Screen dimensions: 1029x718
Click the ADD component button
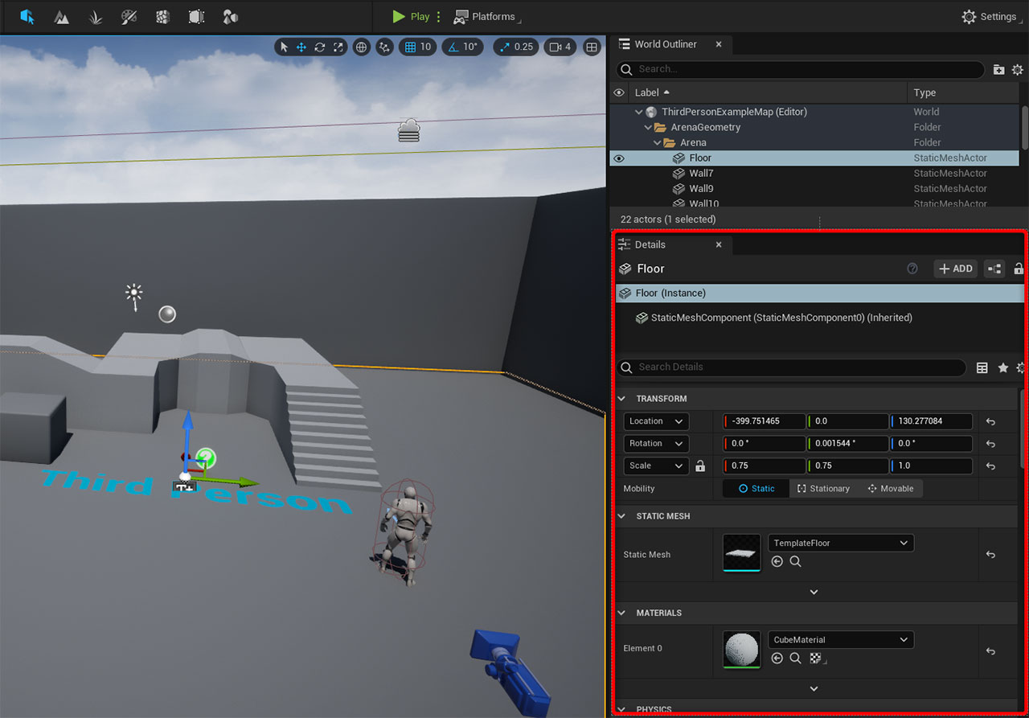tap(955, 269)
